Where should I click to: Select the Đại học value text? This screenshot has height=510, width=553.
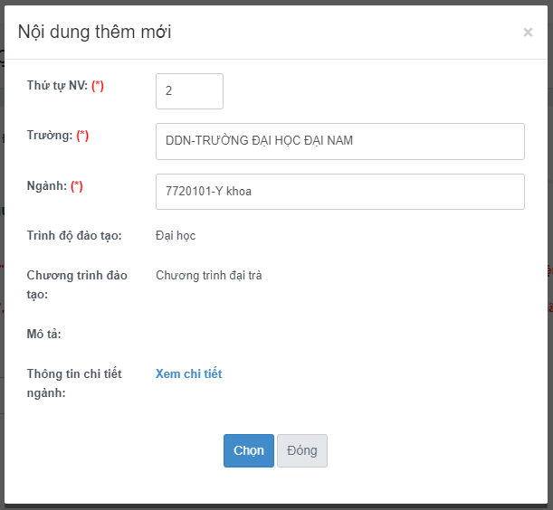pos(176,235)
